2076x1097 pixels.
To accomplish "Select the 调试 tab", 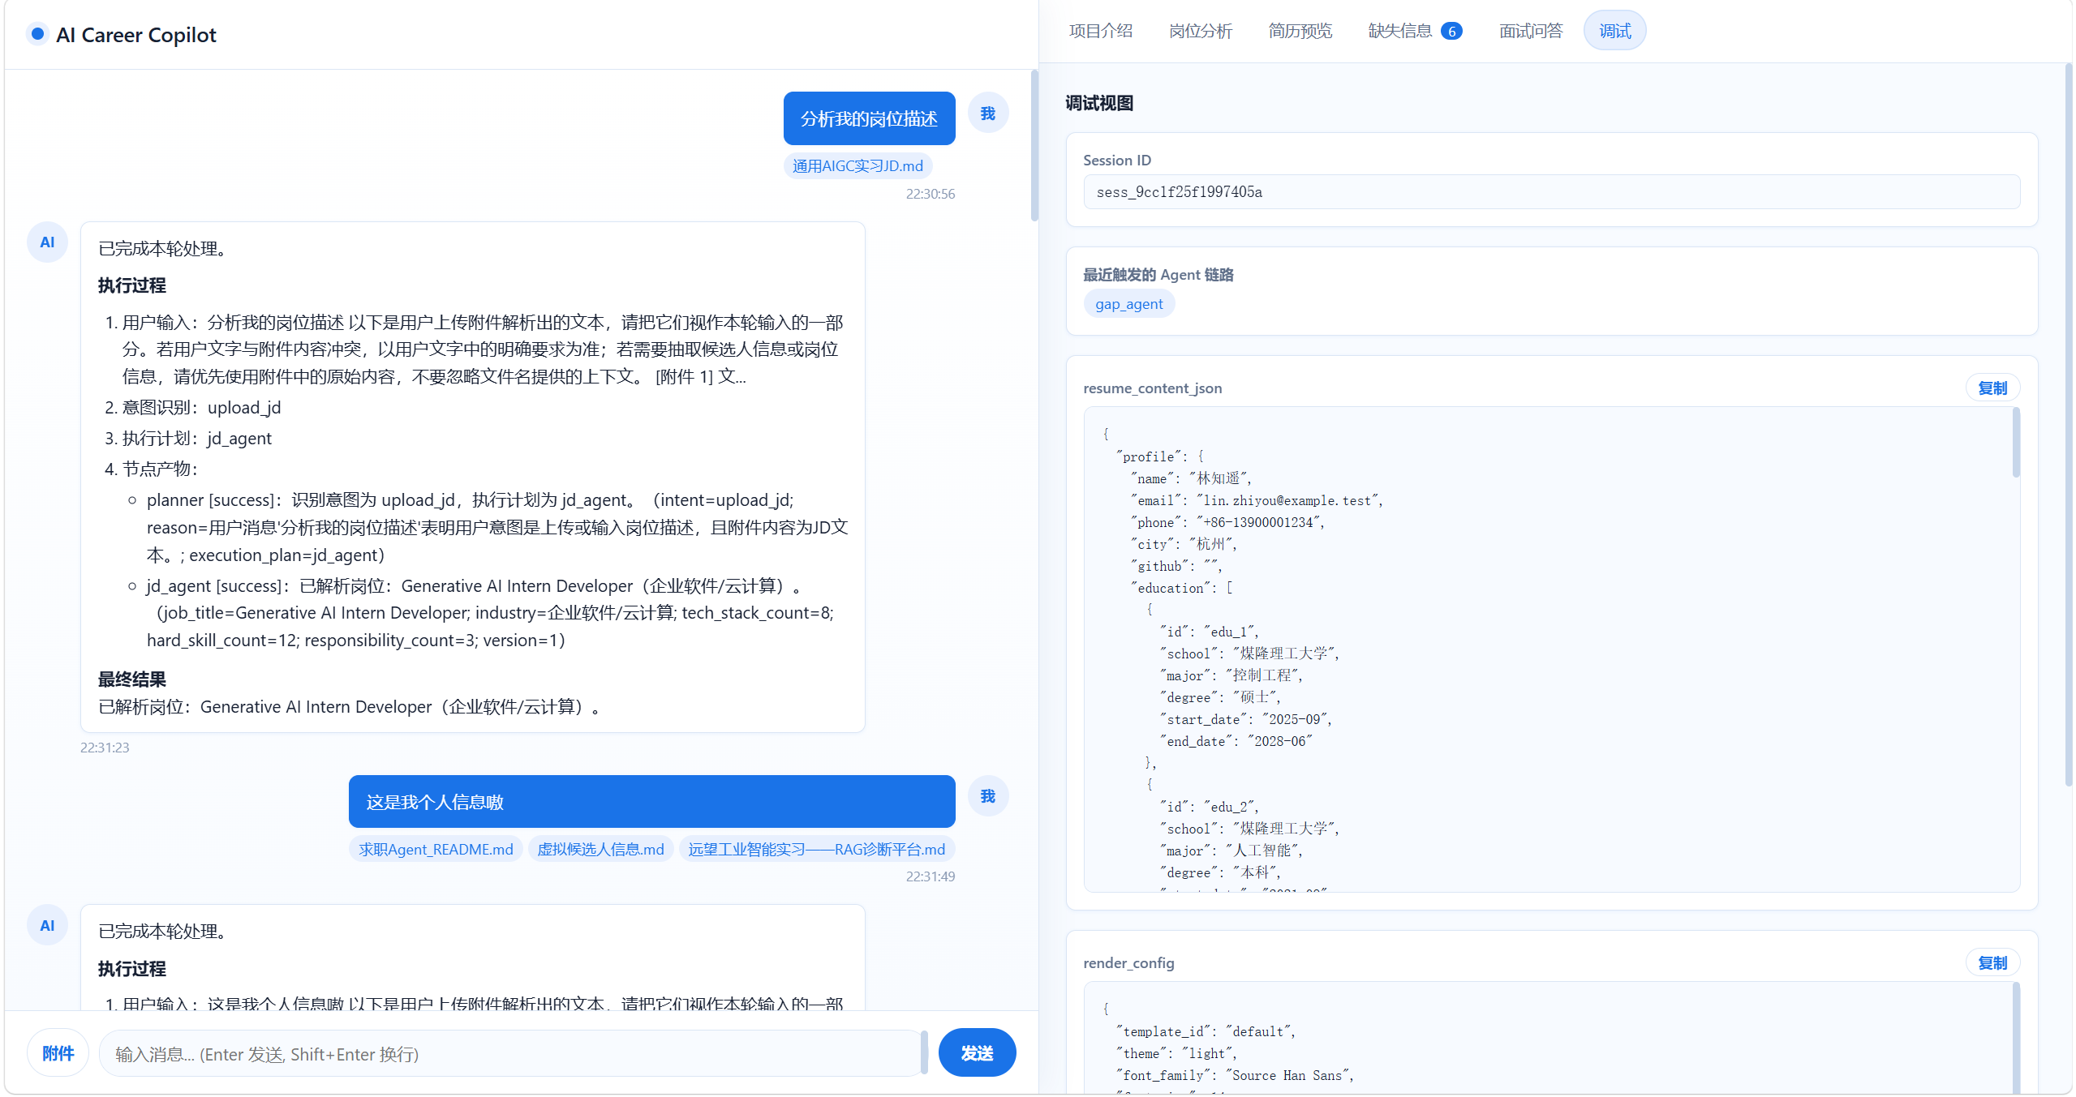I will [x=1614, y=31].
